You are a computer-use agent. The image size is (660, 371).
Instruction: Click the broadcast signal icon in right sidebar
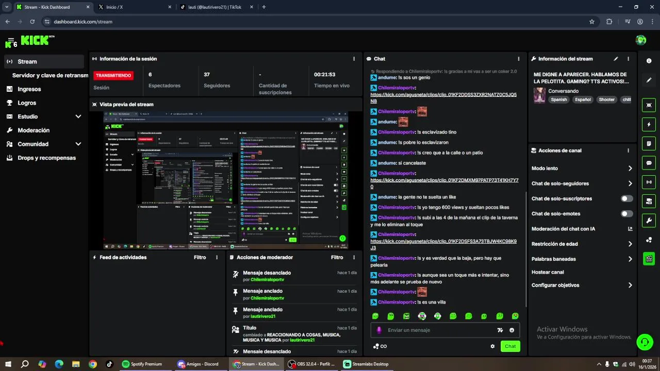click(649, 182)
